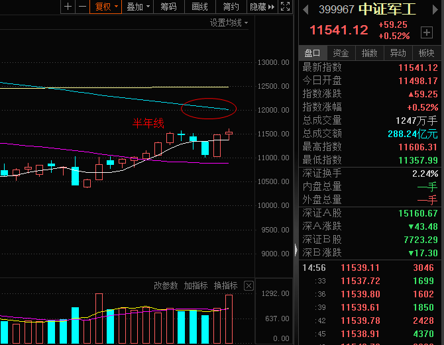Go to next stock with right arrow
This screenshot has height=345, width=444.
point(435,10)
